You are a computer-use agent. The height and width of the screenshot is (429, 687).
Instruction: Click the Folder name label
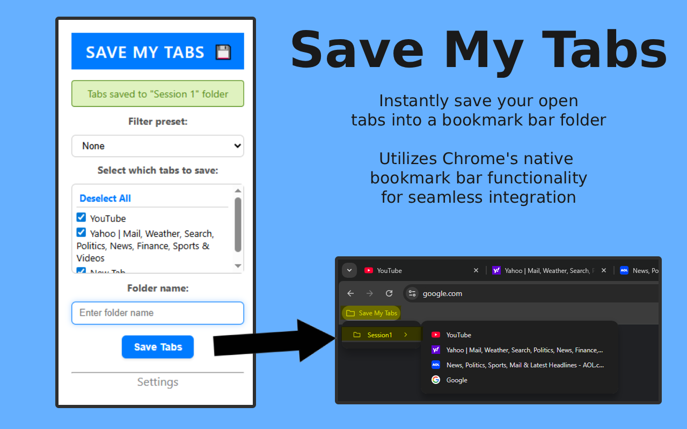tap(158, 288)
